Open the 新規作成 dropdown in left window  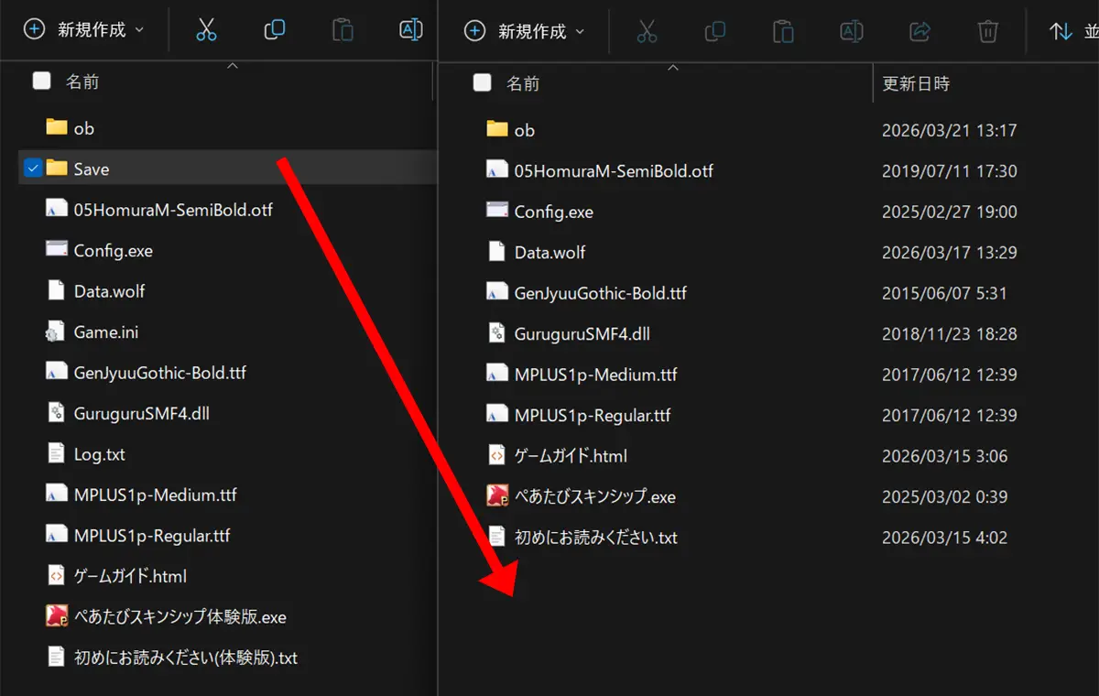pyautogui.click(x=85, y=30)
